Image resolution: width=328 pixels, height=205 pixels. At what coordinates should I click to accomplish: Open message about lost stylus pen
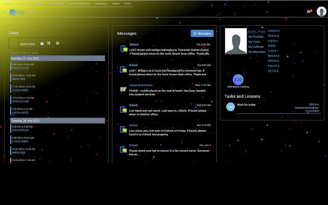click(x=168, y=132)
